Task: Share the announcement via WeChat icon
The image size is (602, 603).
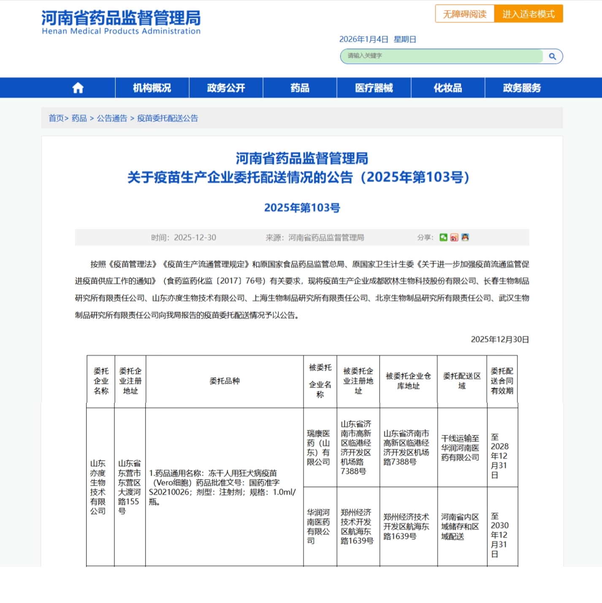Action: click(444, 237)
